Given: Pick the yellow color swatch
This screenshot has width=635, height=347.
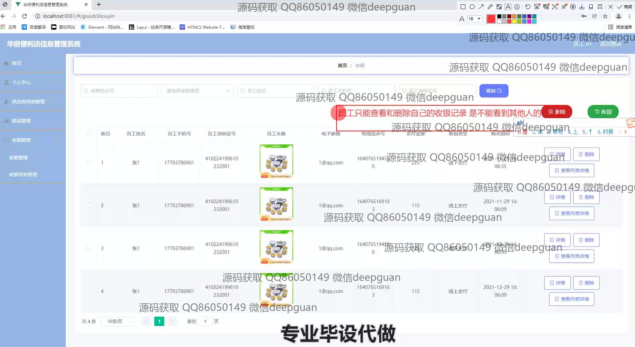Looking at the screenshot, I should 514,21.
